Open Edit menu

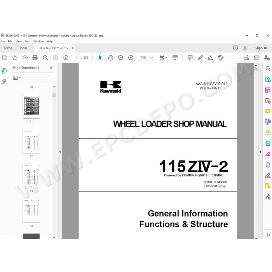[10, 41]
